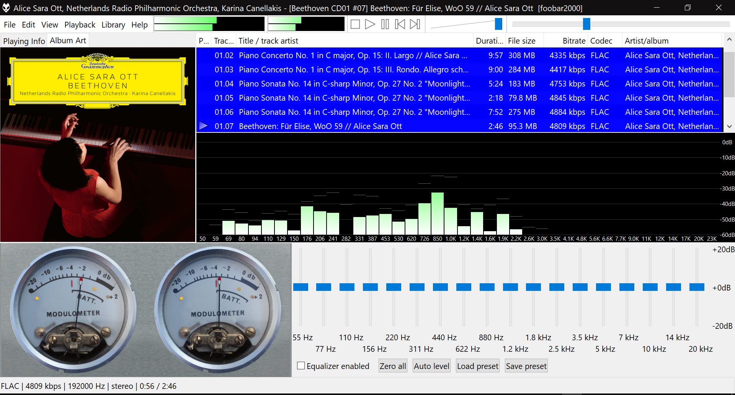Viewport: 735px width, 395px height.
Task: Click the Auto level button
Action: (x=431, y=366)
